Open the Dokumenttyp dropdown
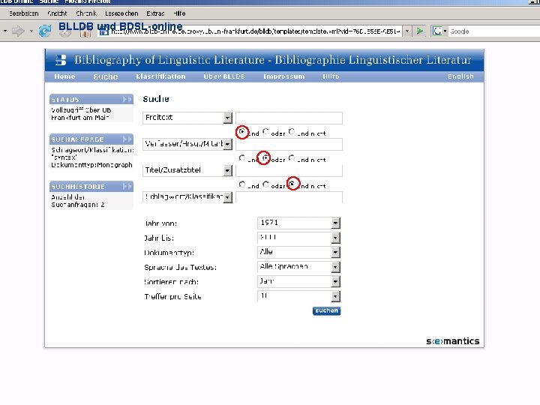The height and width of the screenshot is (405, 540). pos(336,253)
